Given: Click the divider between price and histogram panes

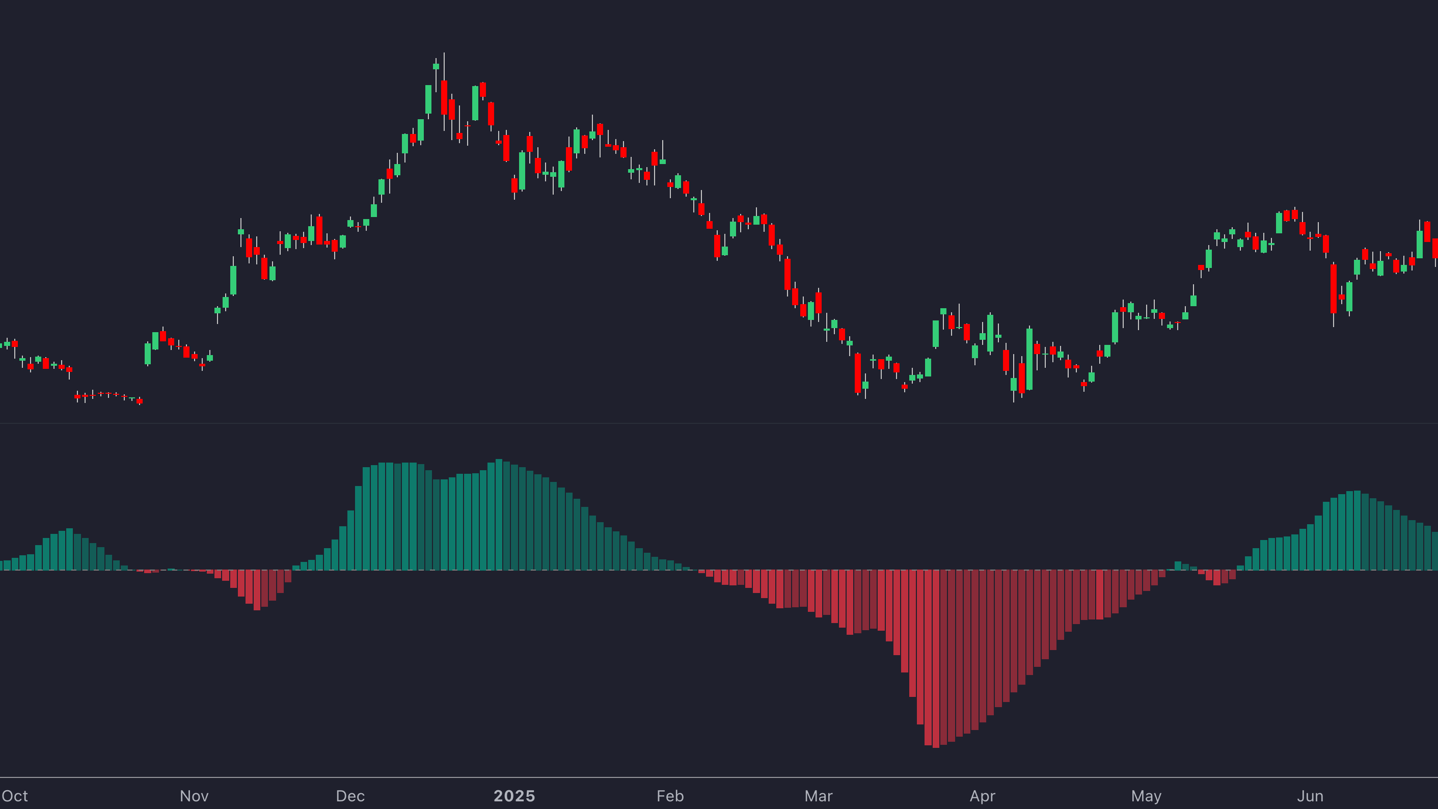Looking at the screenshot, I should [719, 424].
